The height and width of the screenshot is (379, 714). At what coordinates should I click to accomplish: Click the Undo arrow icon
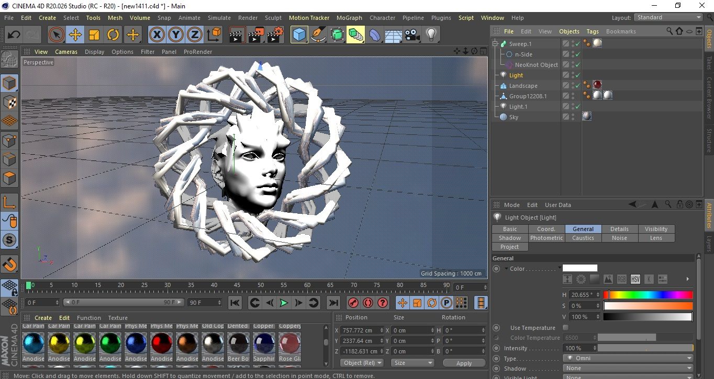tap(14, 35)
